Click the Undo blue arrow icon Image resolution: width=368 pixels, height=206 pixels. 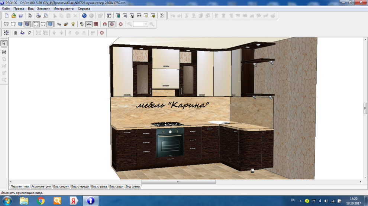click(84, 16)
